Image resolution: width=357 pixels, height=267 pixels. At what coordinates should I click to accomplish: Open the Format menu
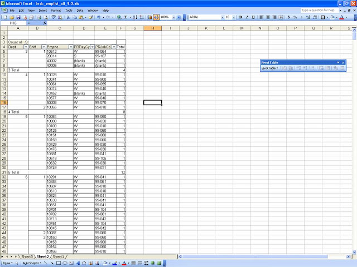pyautogui.click(x=56, y=11)
